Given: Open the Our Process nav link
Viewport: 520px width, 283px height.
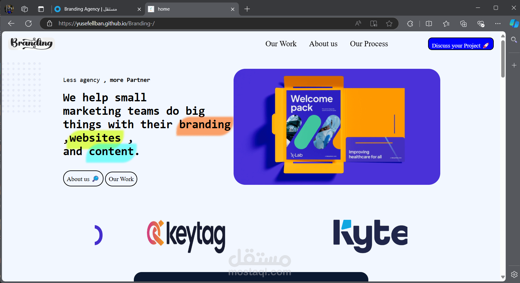Looking at the screenshot, I should [369, 44].
